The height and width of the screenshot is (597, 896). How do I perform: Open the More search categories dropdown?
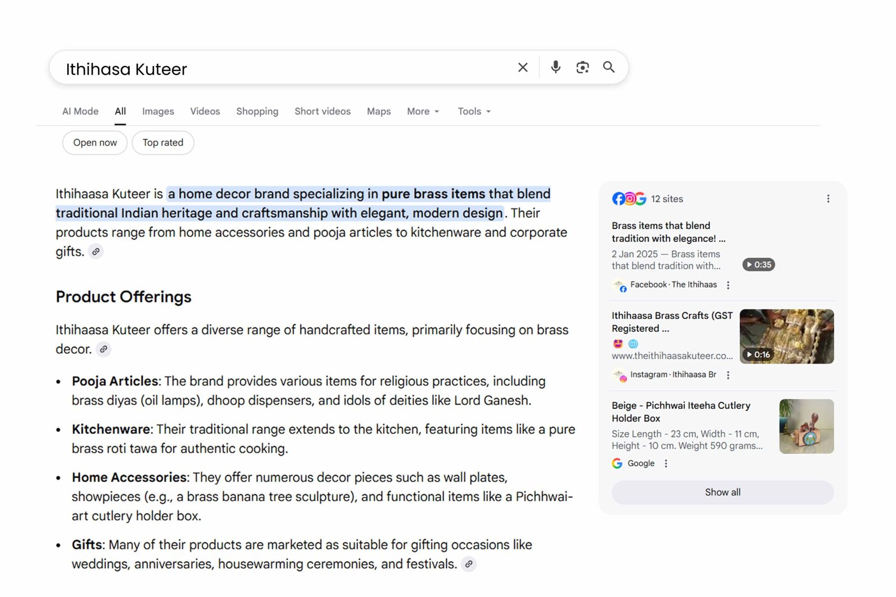423,111
